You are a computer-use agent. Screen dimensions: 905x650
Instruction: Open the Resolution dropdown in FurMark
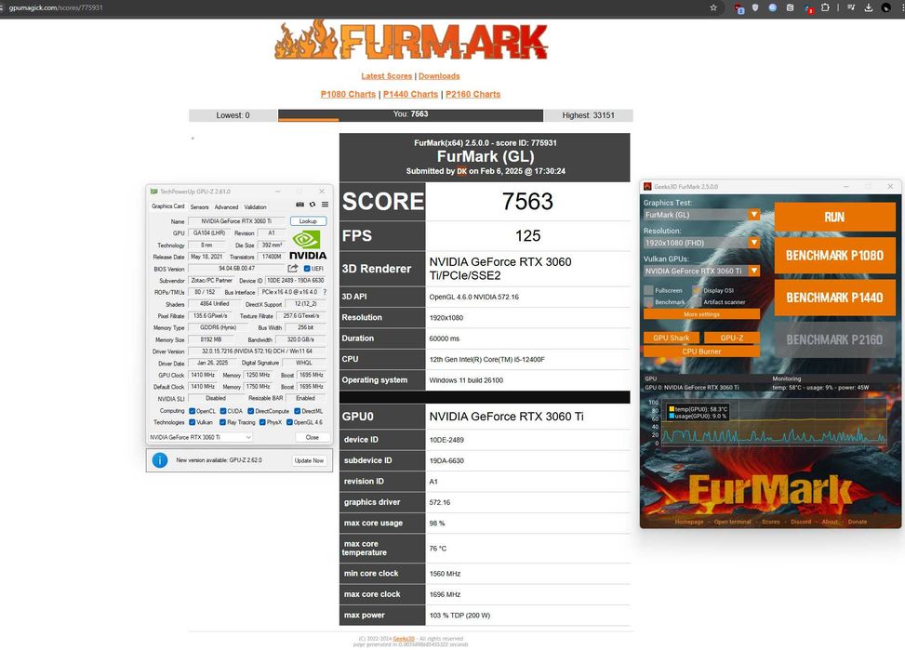pyautogui.click(x=701, y=243)
